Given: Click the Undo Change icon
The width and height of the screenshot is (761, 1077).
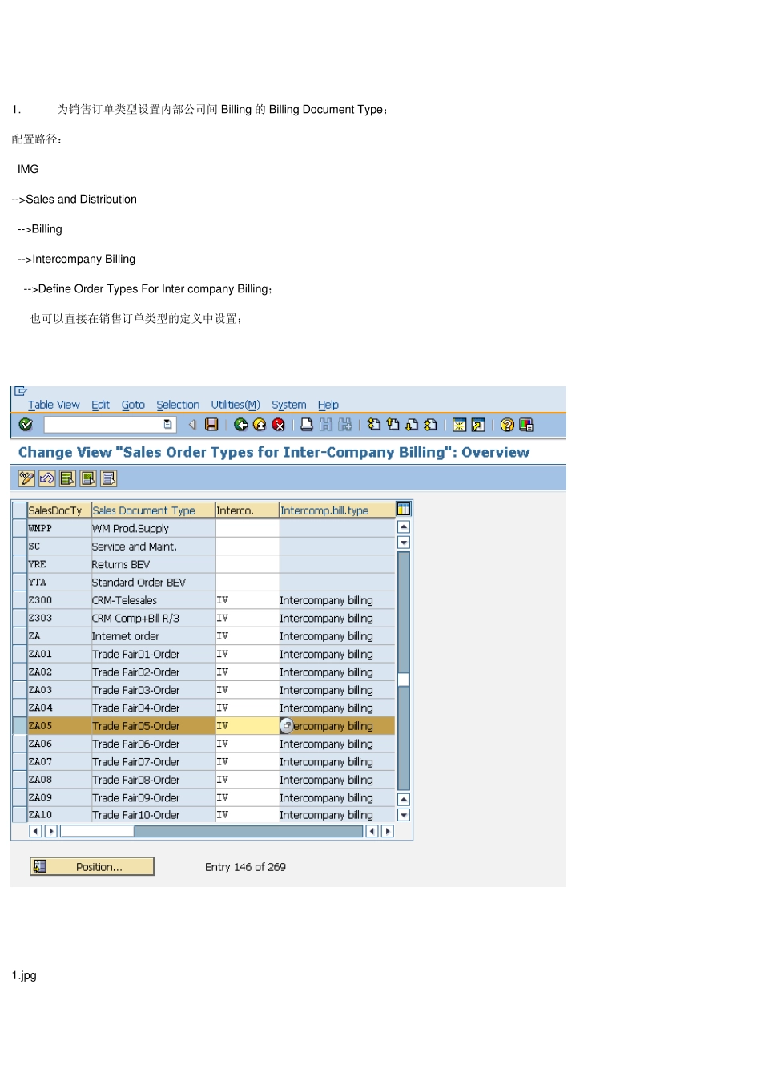Looking at the screenshot, I should pos(47,478).
